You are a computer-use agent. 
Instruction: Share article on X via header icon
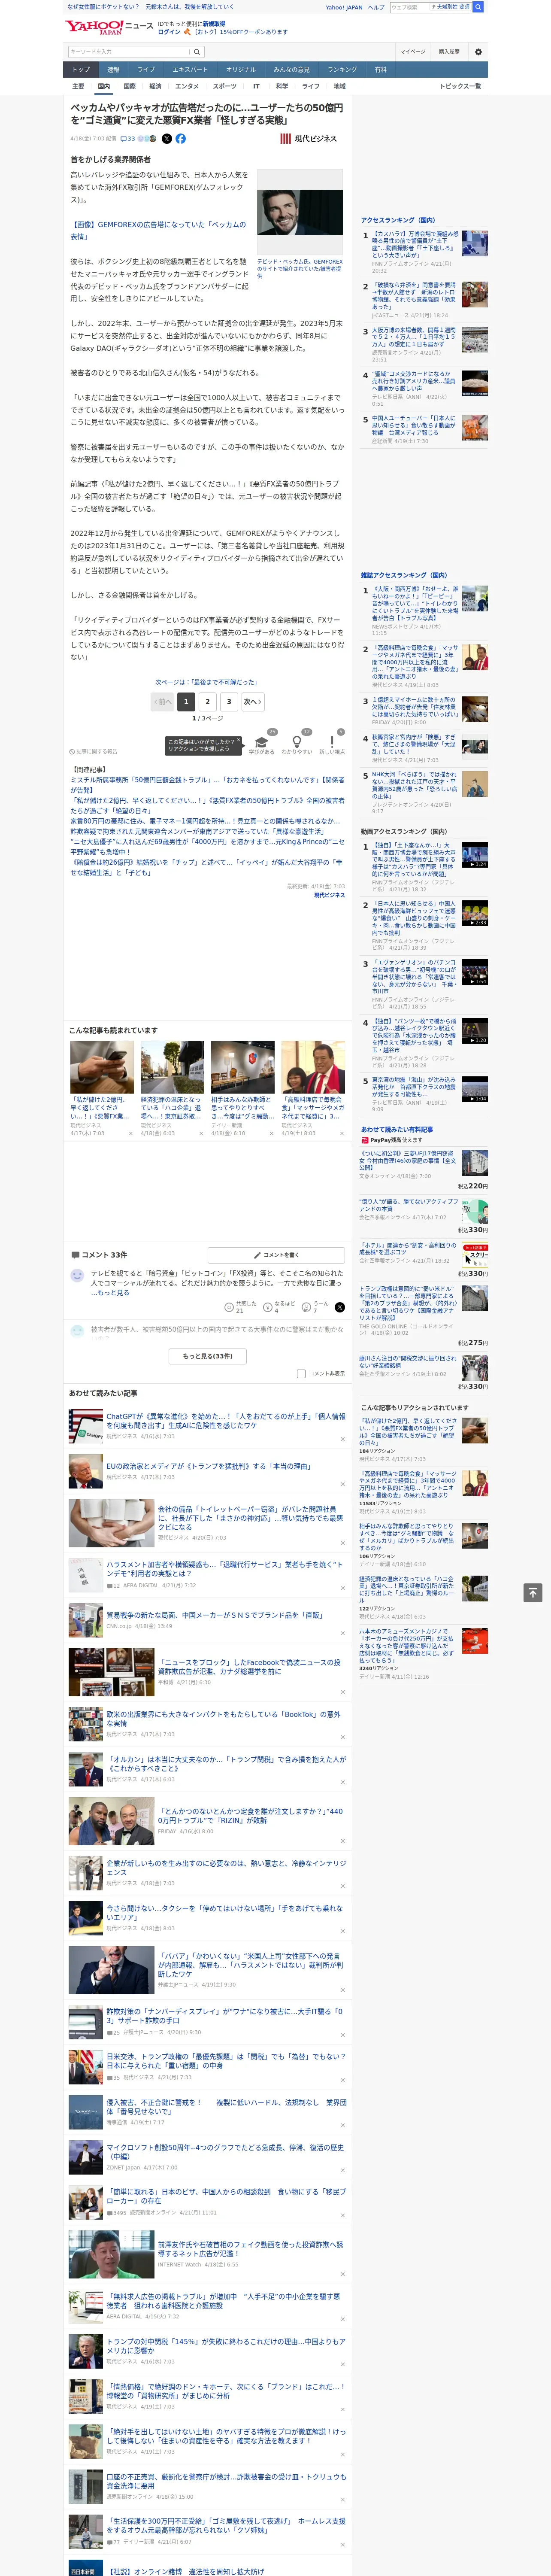[x=167, y=139]
